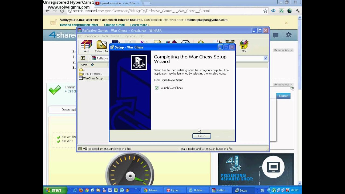Click the Add icon in WinRAR toolbar
Viewport: 345px width, 194px height.
[87, 46]
